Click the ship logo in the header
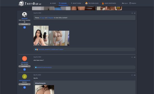 click(x=21, y=3)
